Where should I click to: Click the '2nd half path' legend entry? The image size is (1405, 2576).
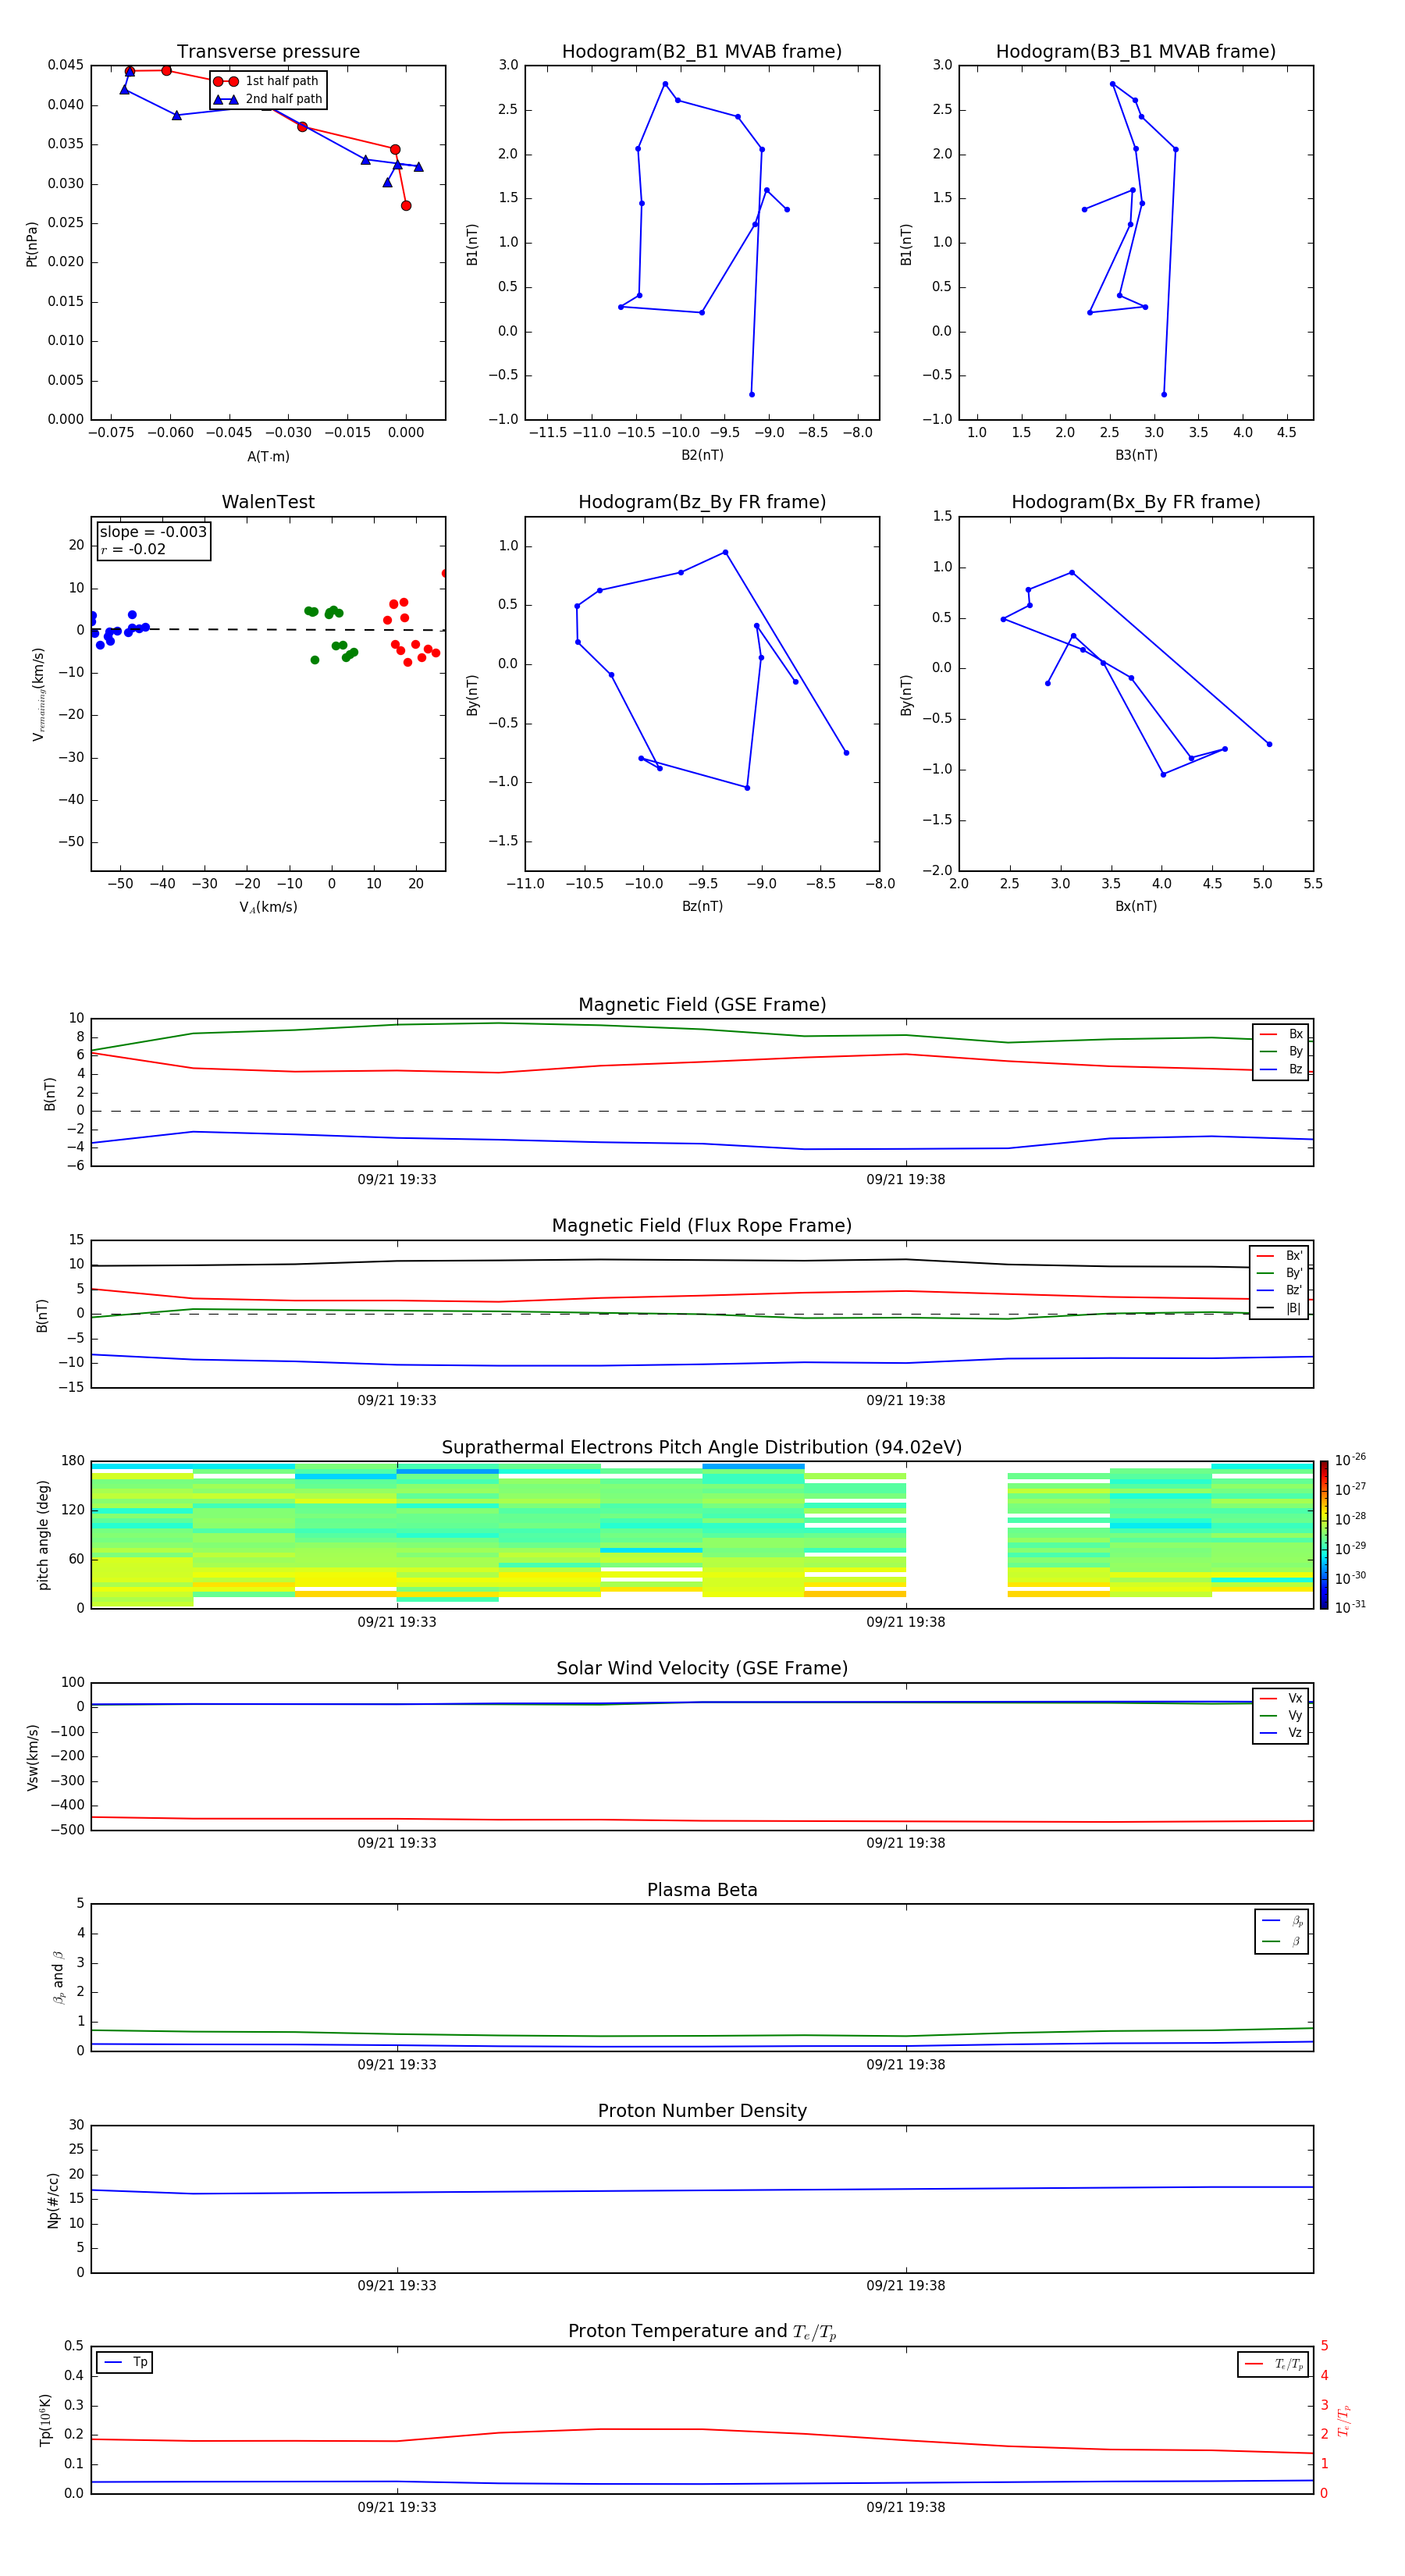coord(268,99)
